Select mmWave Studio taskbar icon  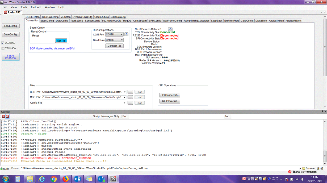pyautogui.click(x=114, y=179)
